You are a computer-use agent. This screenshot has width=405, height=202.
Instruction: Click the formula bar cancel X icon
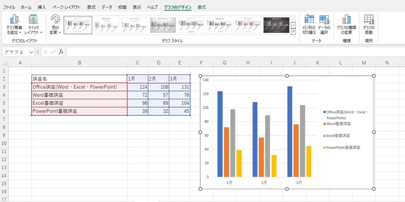click(x=45, y=52)
